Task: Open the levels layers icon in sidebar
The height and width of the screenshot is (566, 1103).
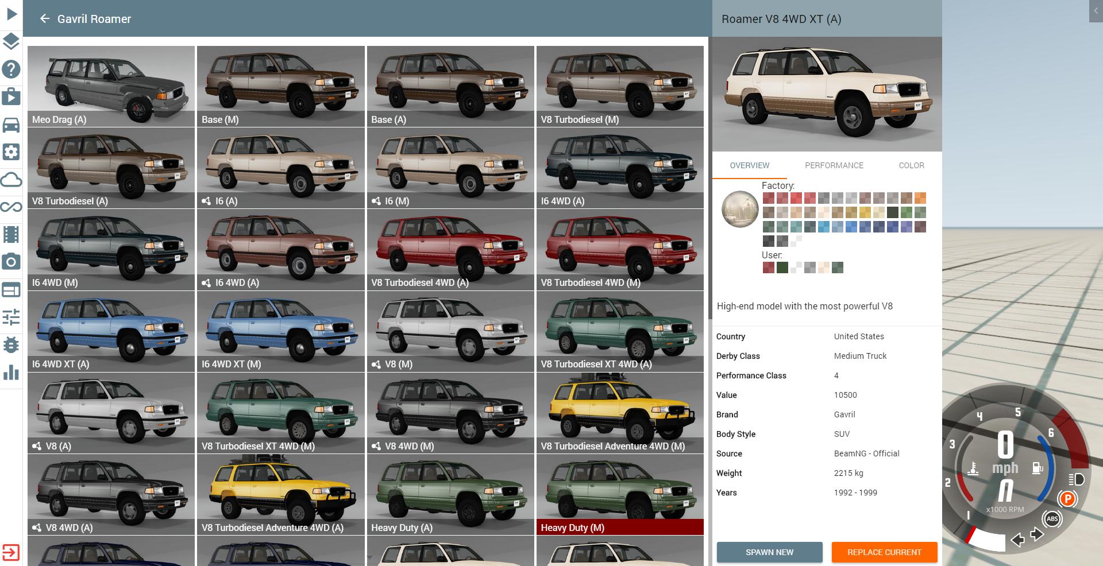Action: point(11,41)
